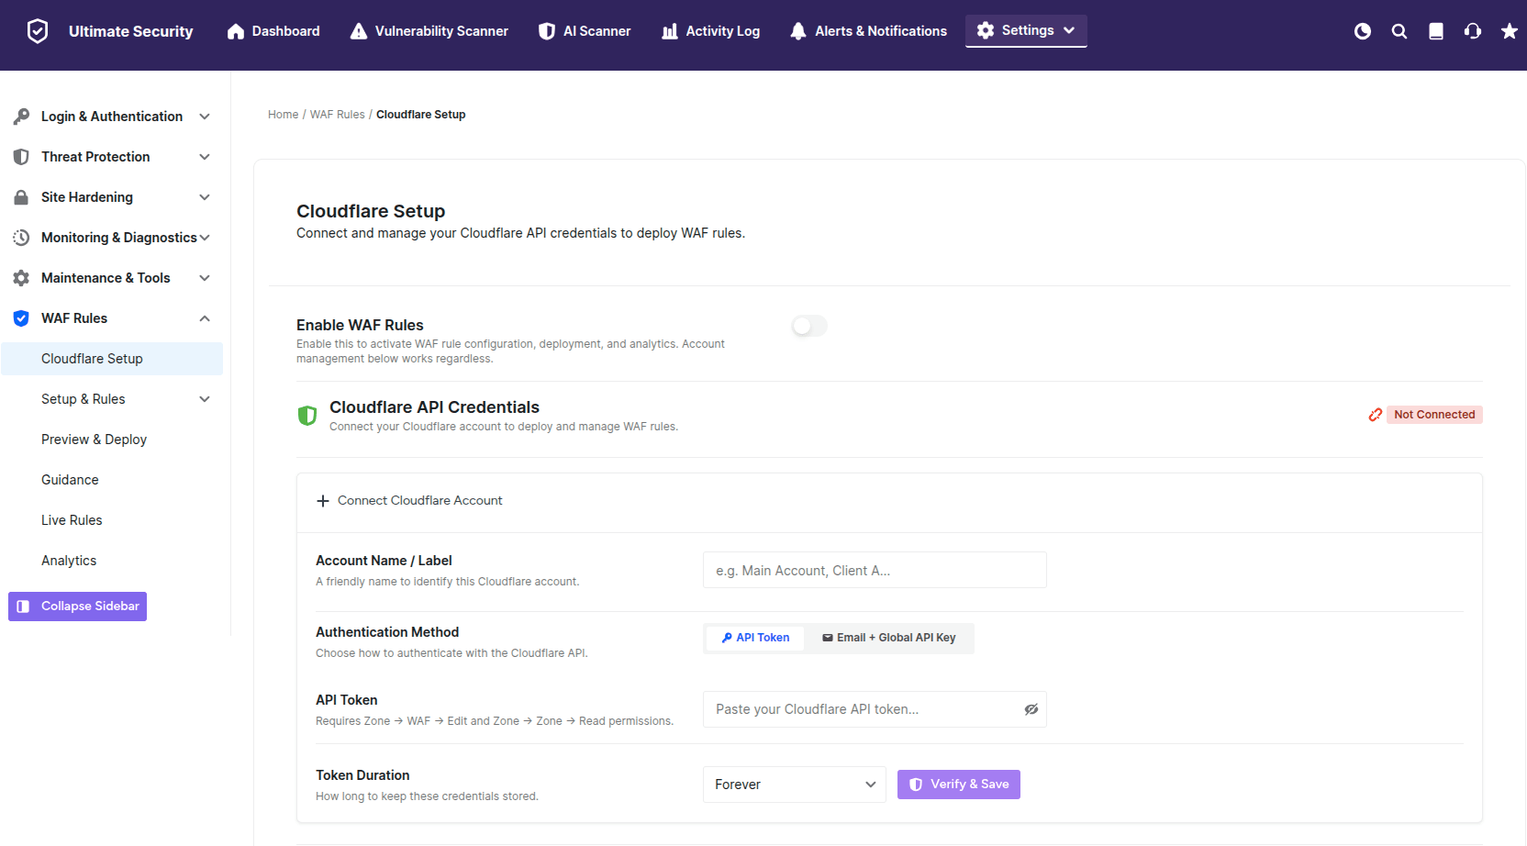Go to Home breadcrumb link
The image size is (1527, 846).
tap(283, 115)
